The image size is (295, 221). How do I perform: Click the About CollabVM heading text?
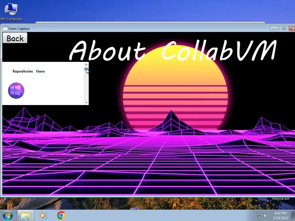(173, 50)
